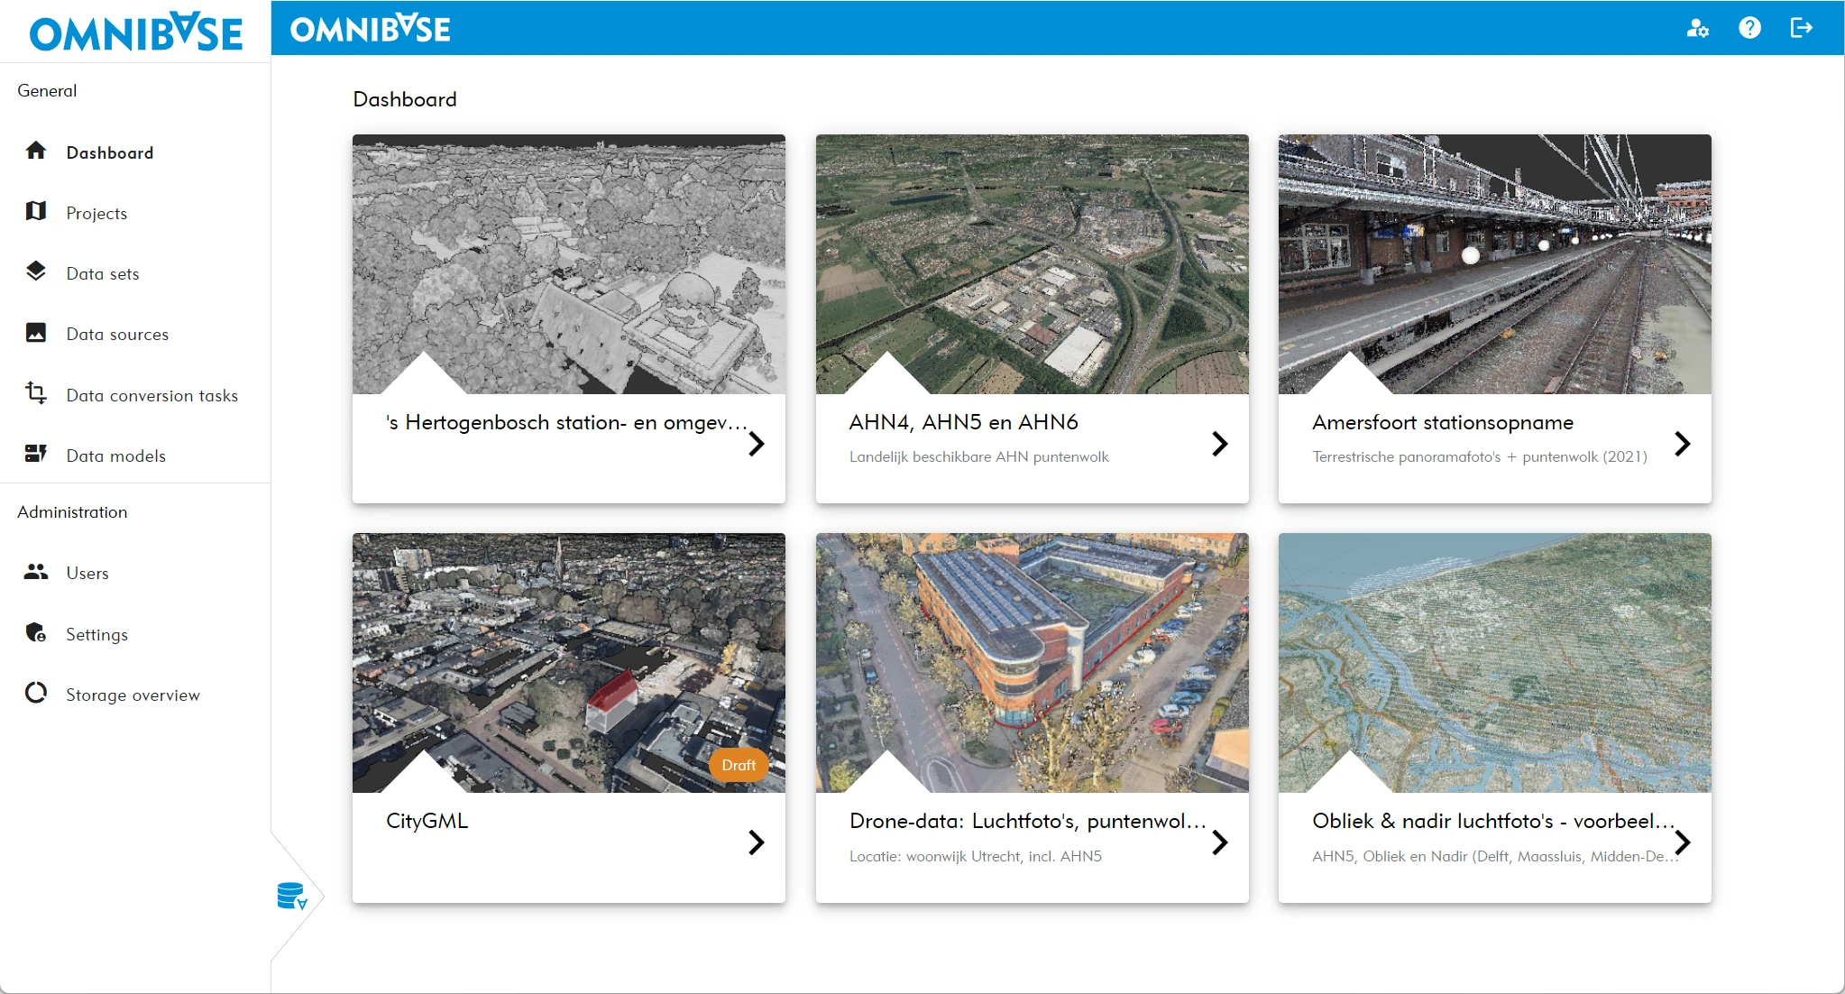Open 's Hertogenbosch station project title

click(x=565, y=423)
